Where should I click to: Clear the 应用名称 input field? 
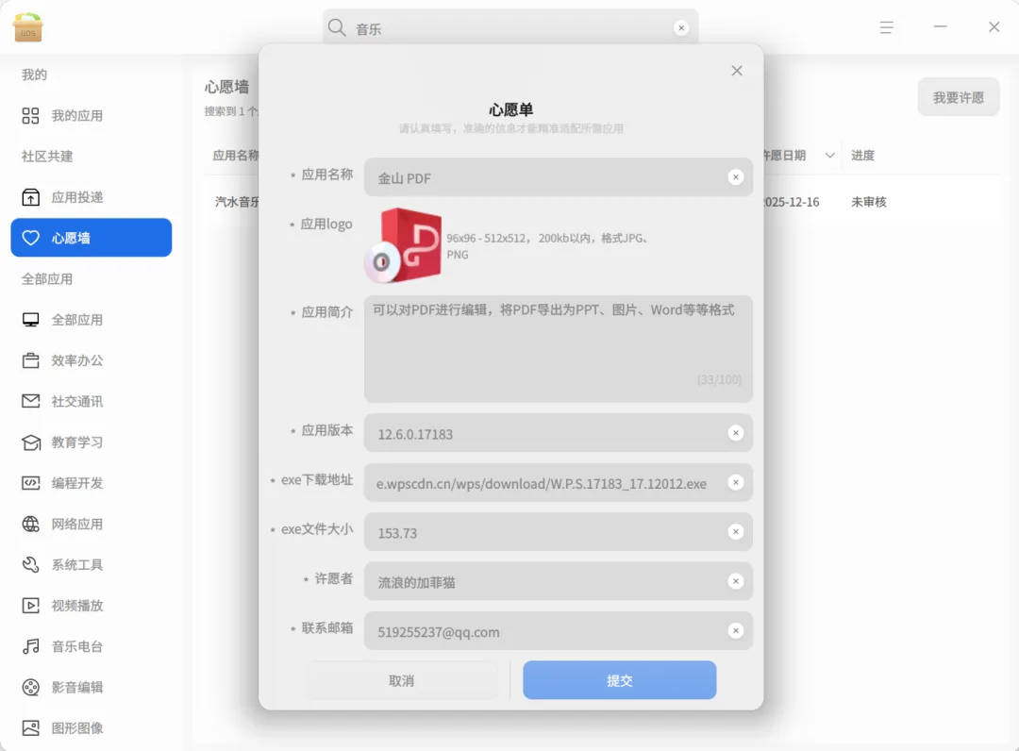pos(736,176)
